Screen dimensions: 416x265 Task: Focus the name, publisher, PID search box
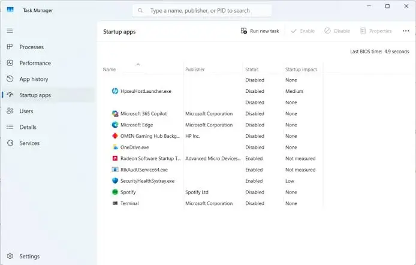[202, 10]
